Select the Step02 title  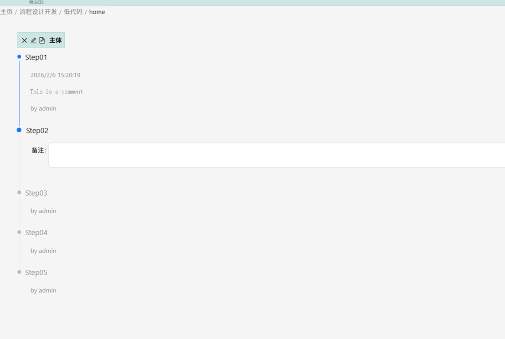37,131
